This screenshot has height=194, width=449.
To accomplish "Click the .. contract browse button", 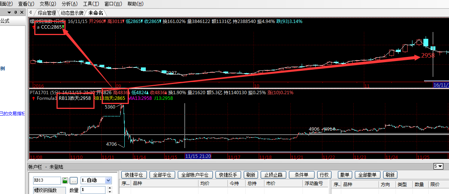I will 74,180.
